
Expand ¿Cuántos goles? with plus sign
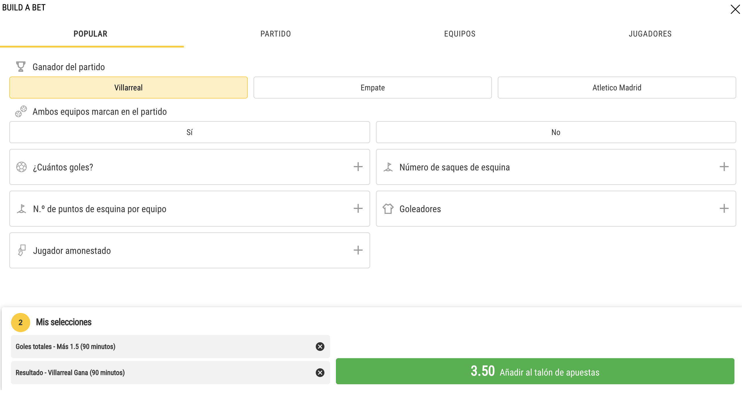358,167
